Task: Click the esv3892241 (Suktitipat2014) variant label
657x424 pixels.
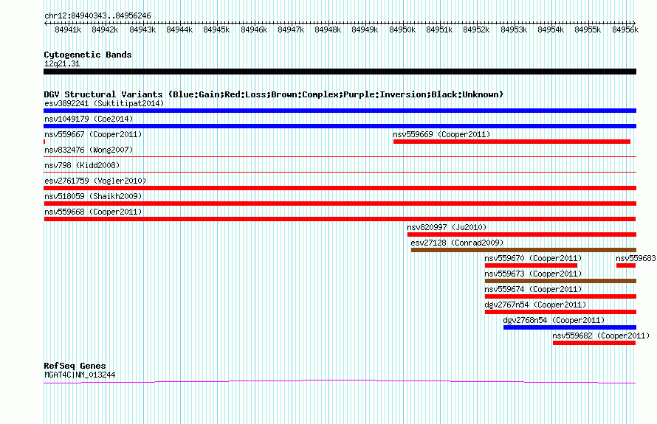Action: (104, 103)
